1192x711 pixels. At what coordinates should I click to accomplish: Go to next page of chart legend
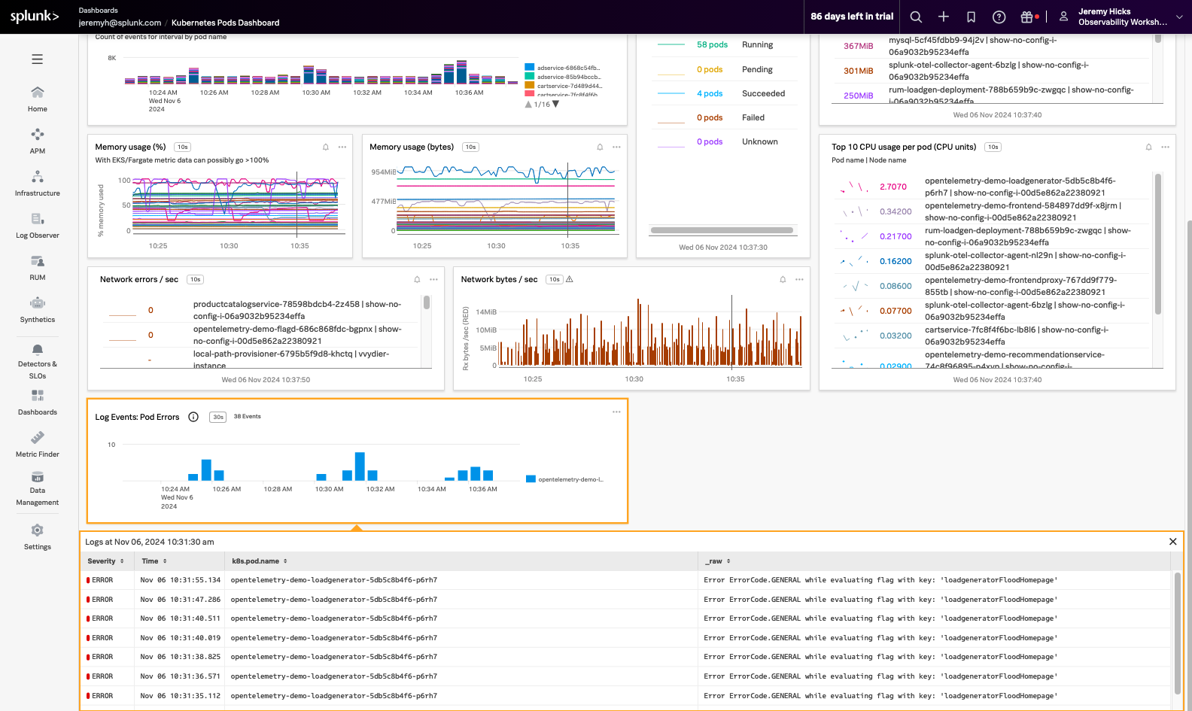tap(556, 105)
